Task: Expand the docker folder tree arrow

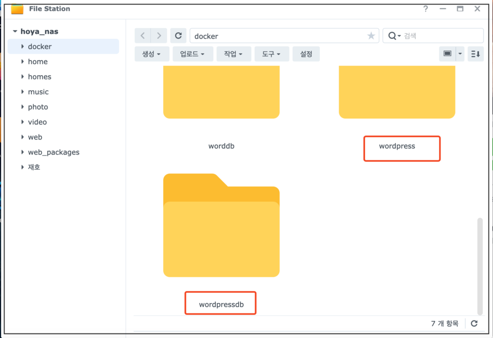Action: coord(22,47)
